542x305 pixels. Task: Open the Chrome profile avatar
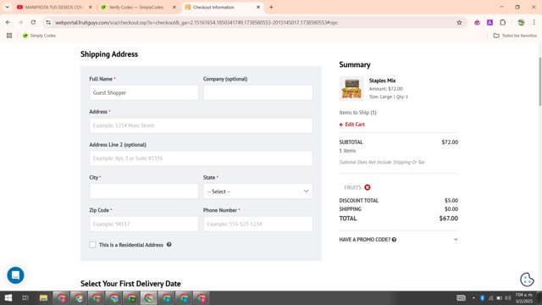522,23
